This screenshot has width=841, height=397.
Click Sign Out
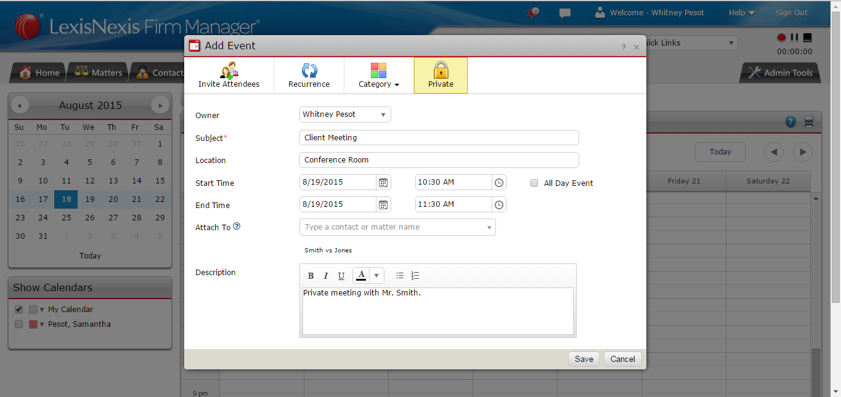(792, 12)
